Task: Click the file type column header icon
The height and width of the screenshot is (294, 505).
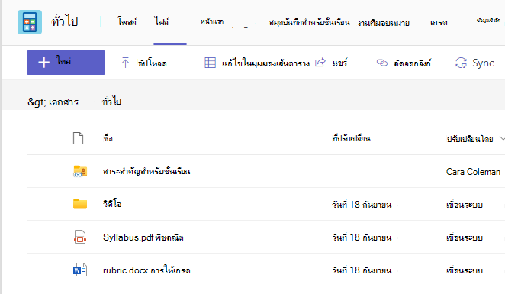Action: pos(78,138)
